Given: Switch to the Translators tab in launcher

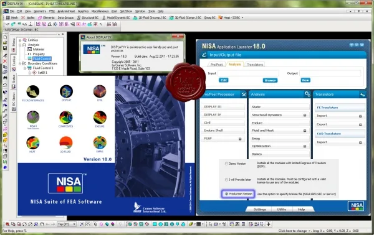Looking at the screenshot, I should (x=255, y=65).
